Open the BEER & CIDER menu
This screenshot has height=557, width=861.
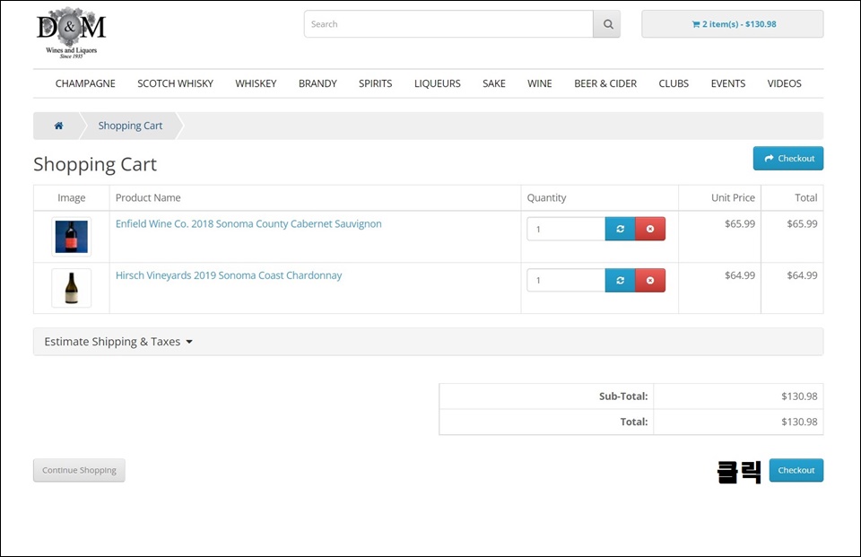click(x=605, y=83)
